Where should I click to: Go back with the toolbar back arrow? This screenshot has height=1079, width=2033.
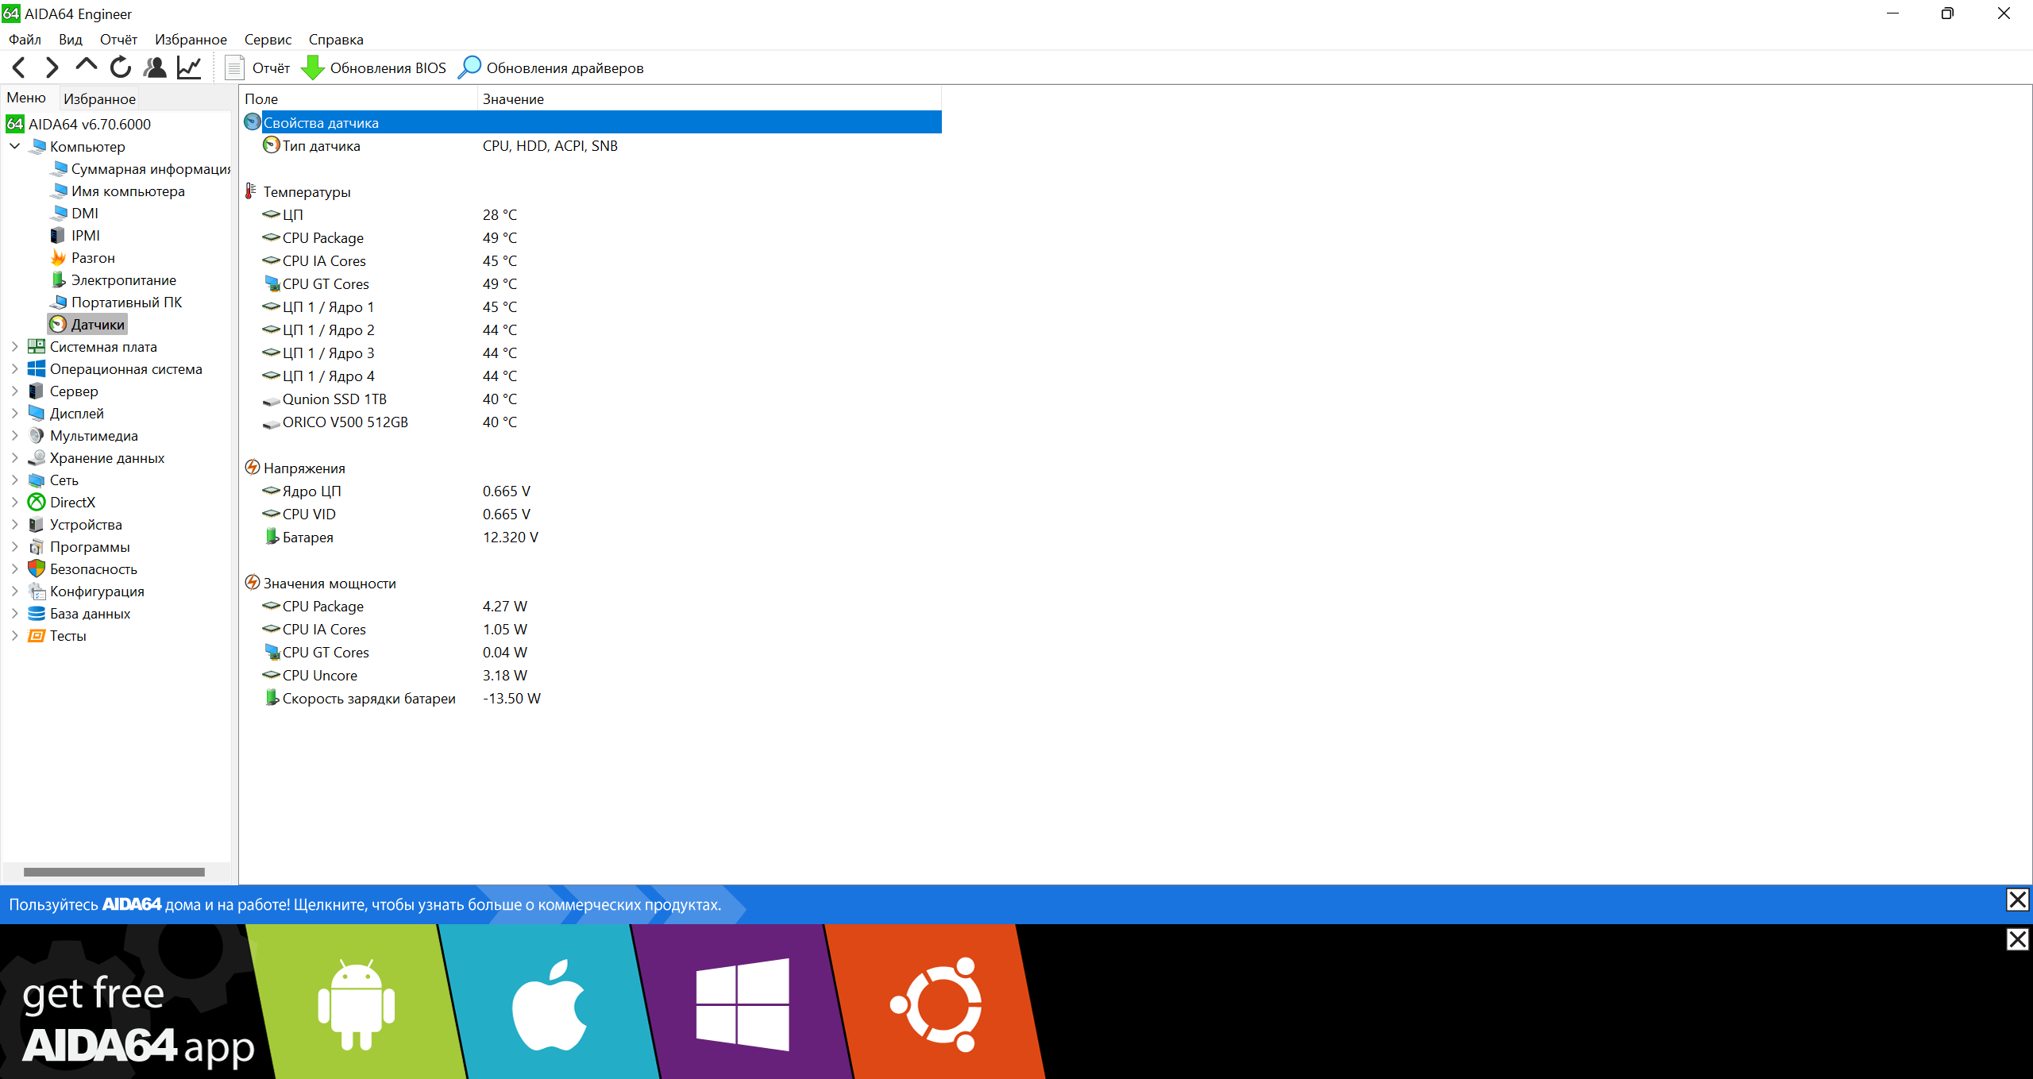pyautogui.click(x=19, y=67)
